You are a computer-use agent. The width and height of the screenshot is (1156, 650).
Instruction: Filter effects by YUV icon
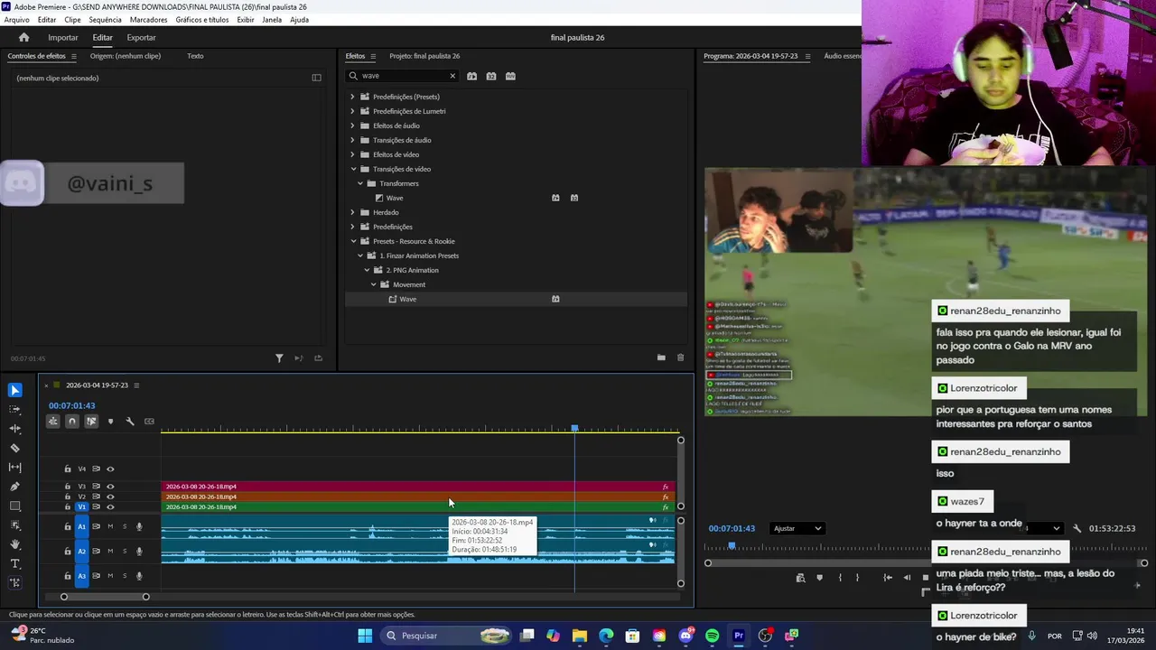pos(510,76)
